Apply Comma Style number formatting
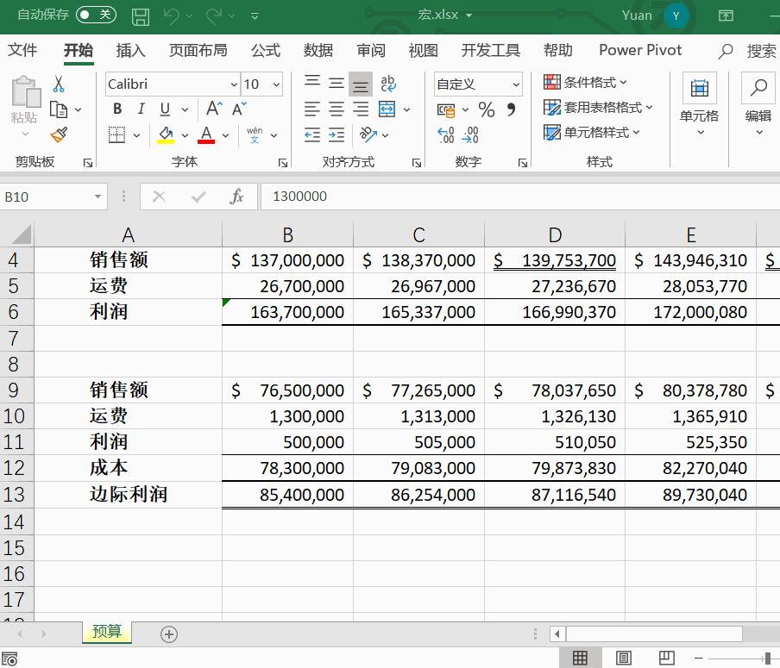Viewport: 780px width, 668px height. (x=509, y=109)
